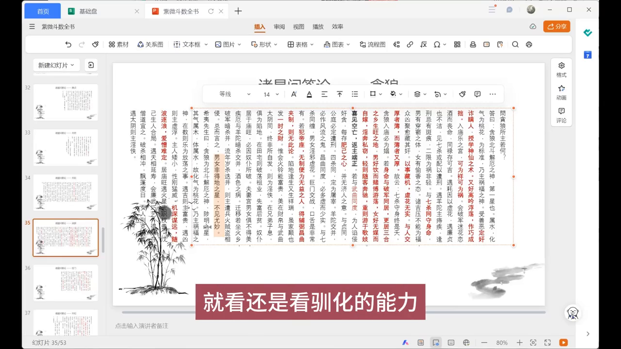Insert a 关系图 relationship diagram
The image size is (621, 349).
150,45
